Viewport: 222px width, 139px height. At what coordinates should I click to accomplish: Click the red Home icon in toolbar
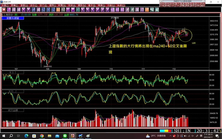click(4, 10)
